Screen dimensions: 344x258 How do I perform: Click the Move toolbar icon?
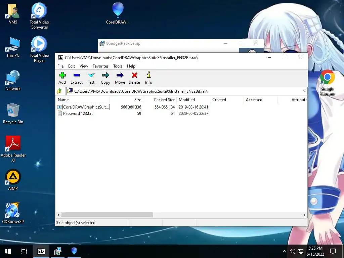click(120, 78)
